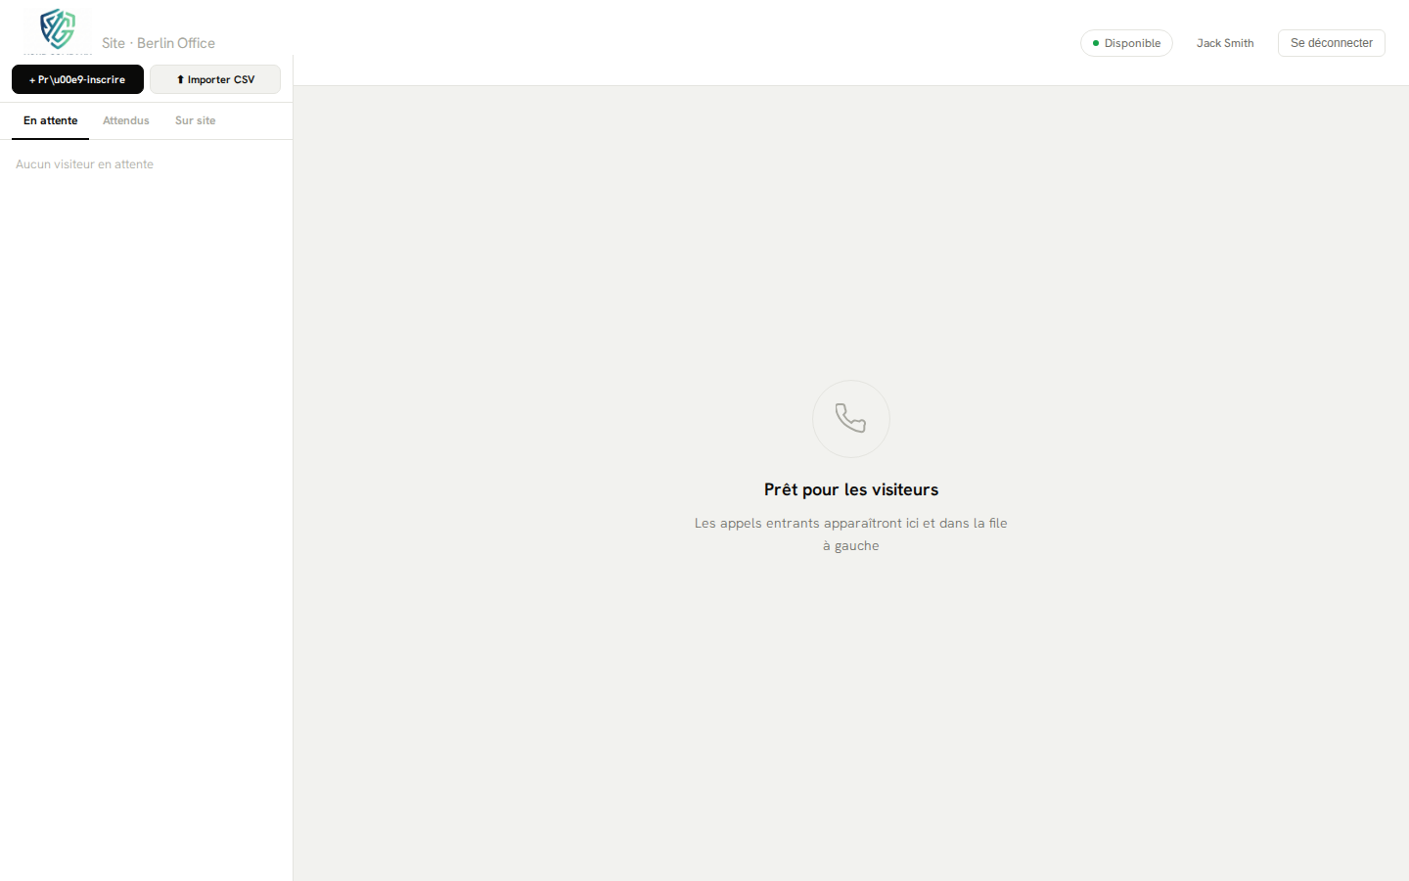1409x881 pixels.
Task: Click the phone icon in the center circle
Action: point(850,418)
